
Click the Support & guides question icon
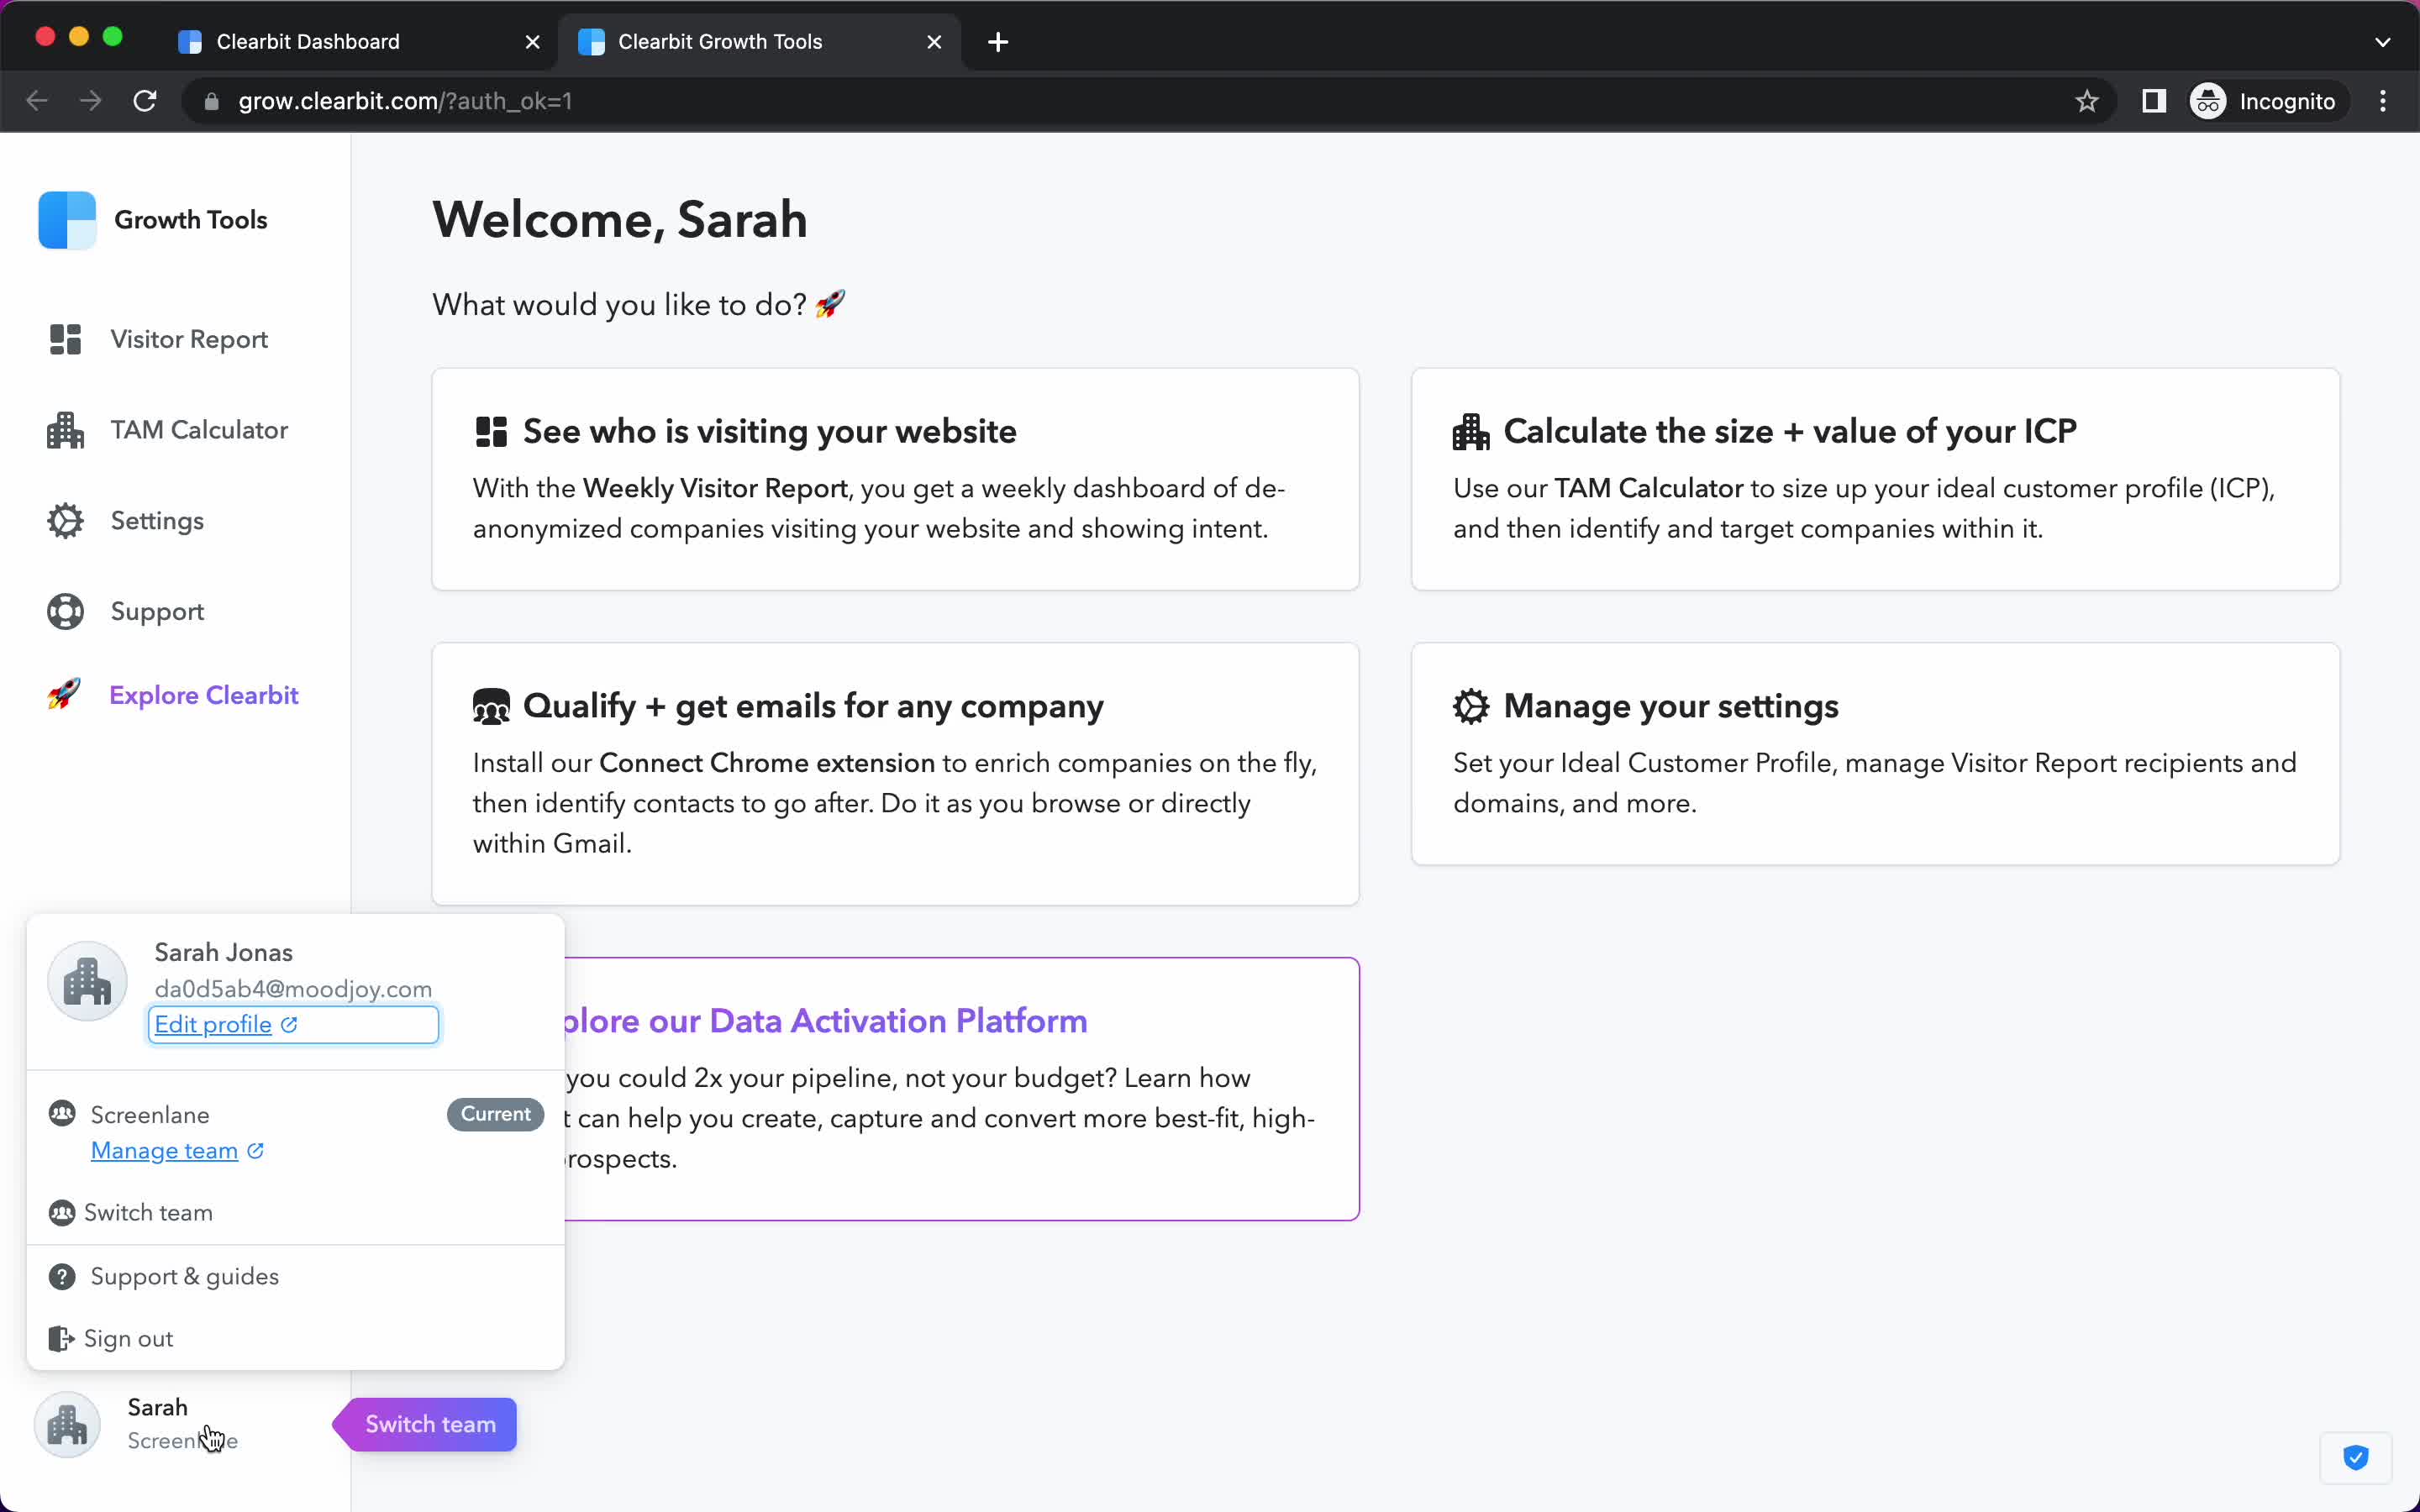[62, 1276]
